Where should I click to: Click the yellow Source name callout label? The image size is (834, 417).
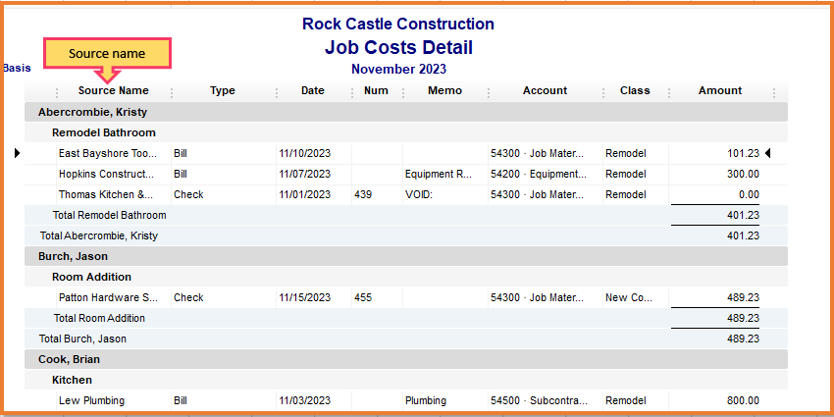108,54
